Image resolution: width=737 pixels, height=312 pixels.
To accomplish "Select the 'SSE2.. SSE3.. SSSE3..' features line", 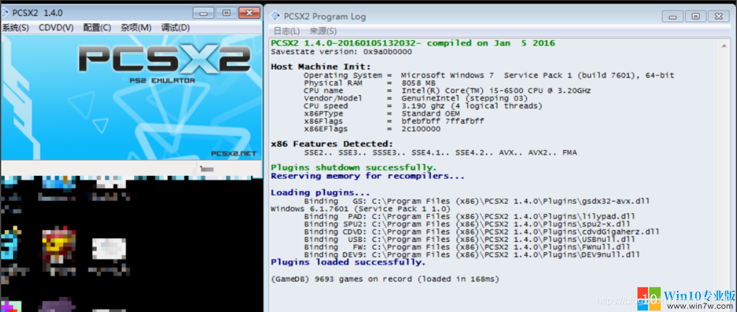I will pyautogui.click(x=440, y=153).
